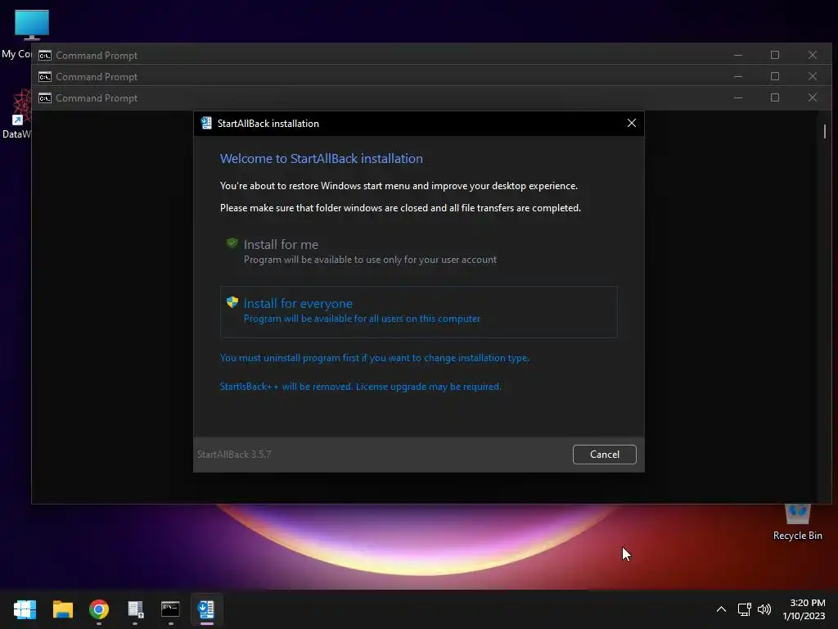Screen dimensions: 838x629
Task: Click the StartAllBack installer title icon
Action: [x=206, y=123]
